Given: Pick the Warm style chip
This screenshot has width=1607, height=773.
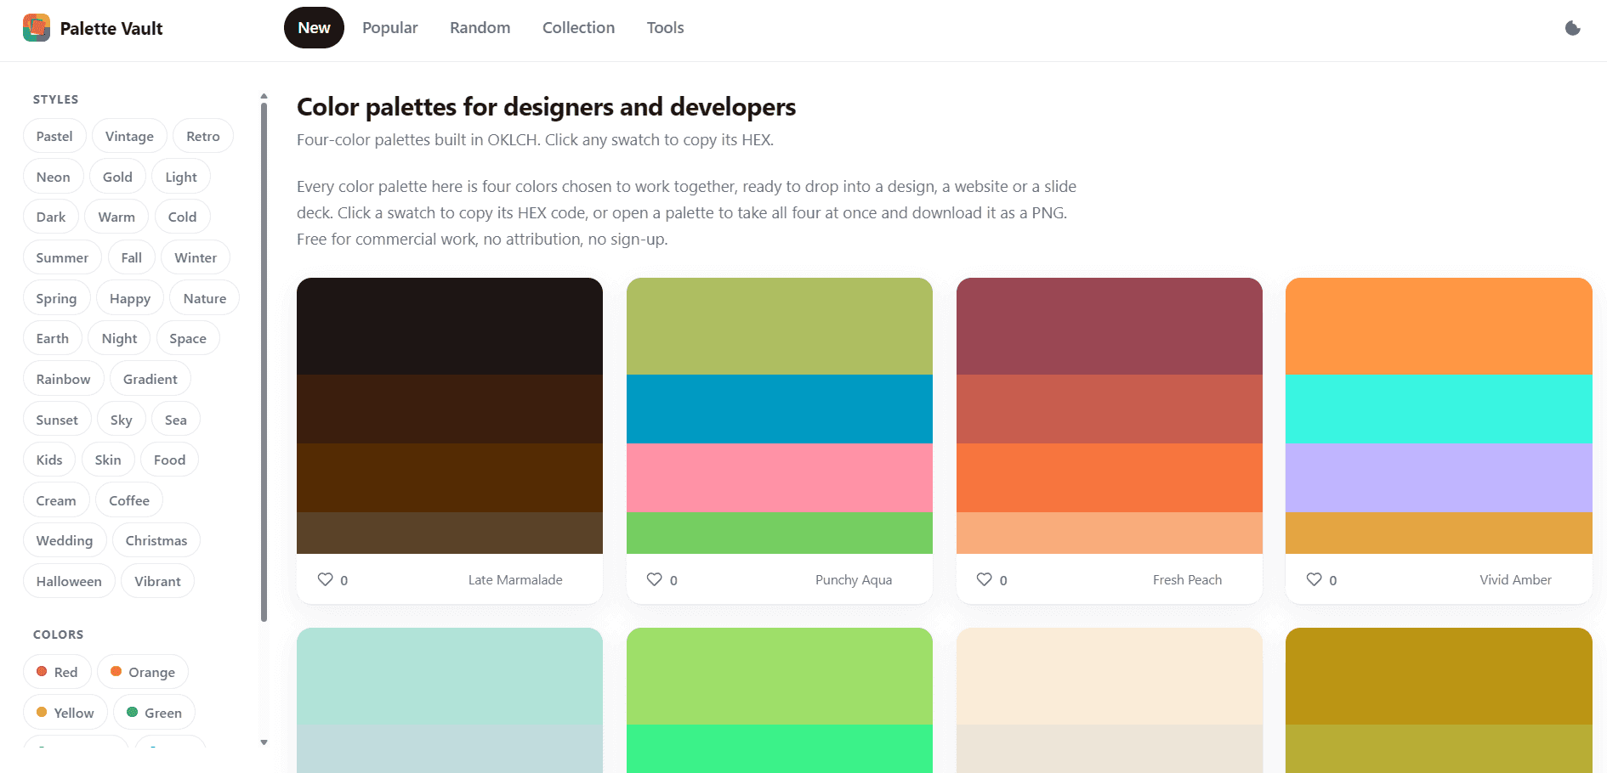Looking at the screenshot, I should coord(116,217).
